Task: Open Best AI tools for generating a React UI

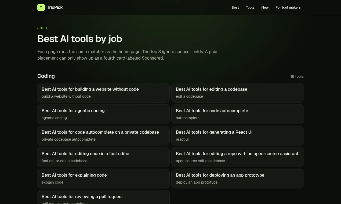Action: point(238,136)
